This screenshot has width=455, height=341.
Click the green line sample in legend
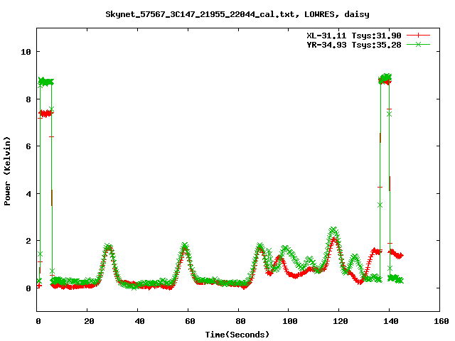pos(418,44)
